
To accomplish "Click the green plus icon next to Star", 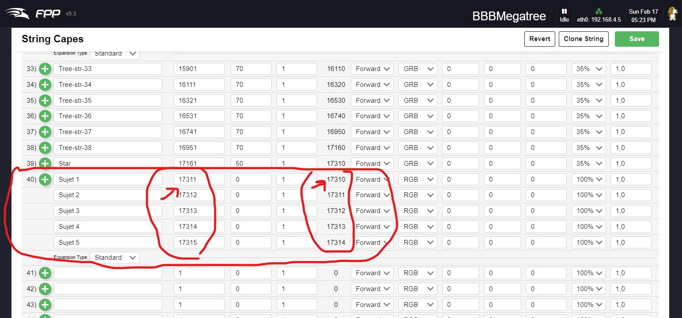I will [x=45, y=163].
